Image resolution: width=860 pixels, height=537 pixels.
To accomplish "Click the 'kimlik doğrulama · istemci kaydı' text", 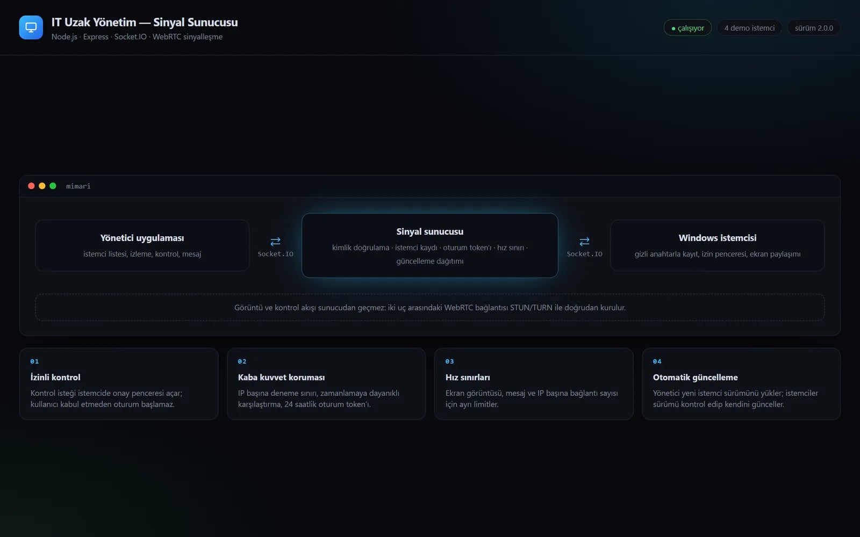I will (x=385, y=248).
